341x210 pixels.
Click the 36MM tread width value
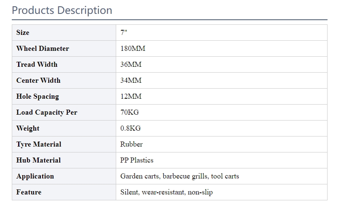[x=131, y=64]
